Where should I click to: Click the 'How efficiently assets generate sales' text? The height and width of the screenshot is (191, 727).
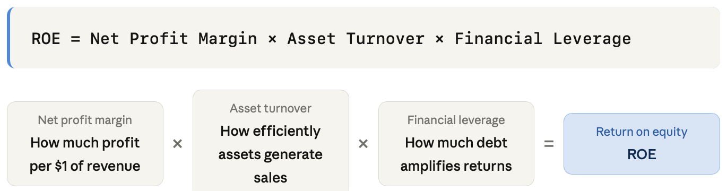click(271, 154)
